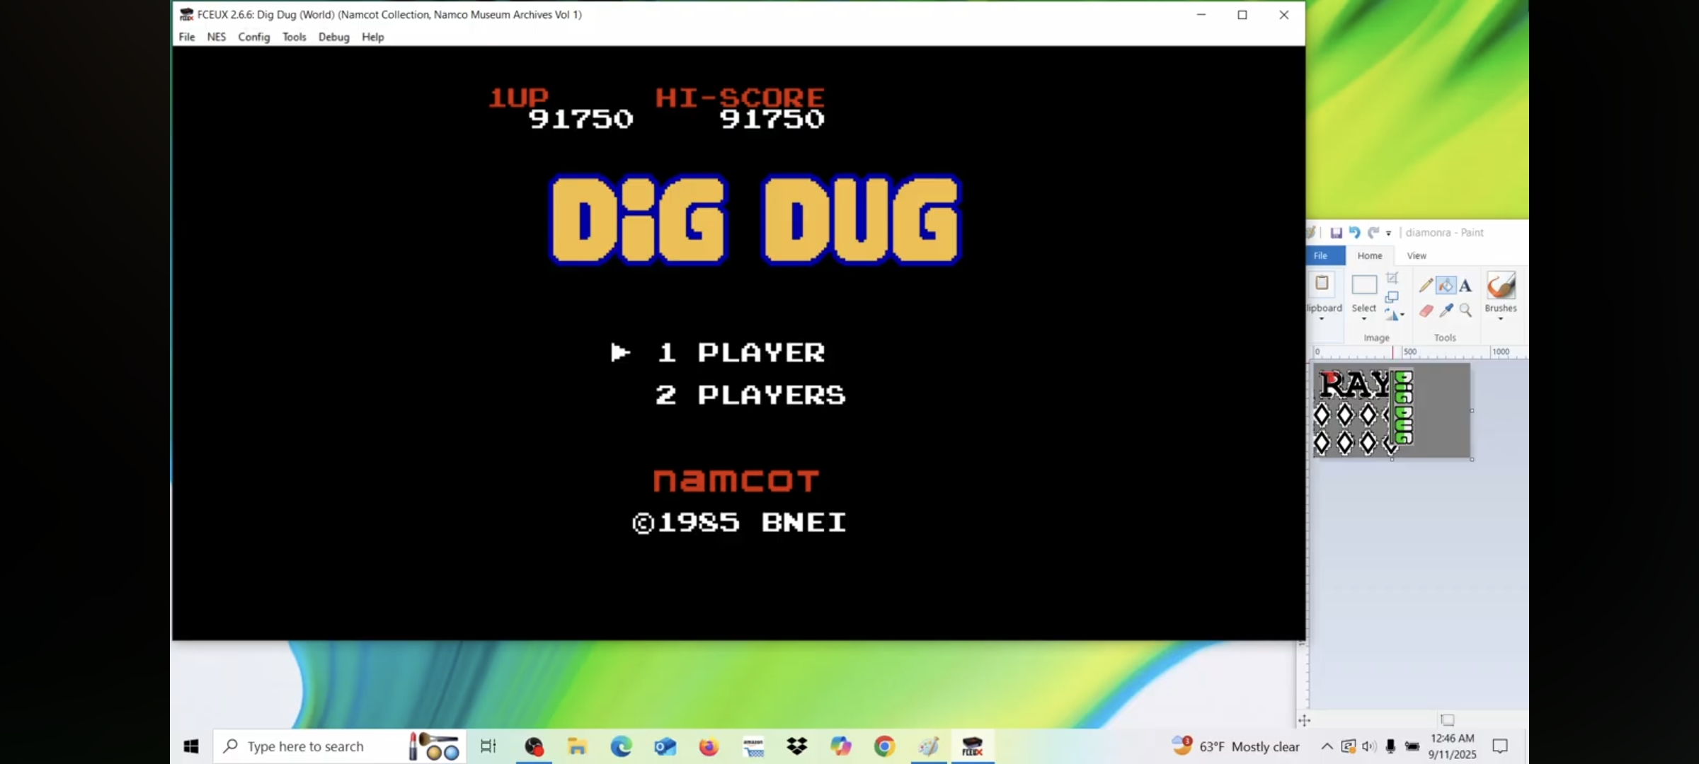Screen dimensions: 1699x764
Task: Switch to the View tab in Paint
Action: coord(1416,255)
